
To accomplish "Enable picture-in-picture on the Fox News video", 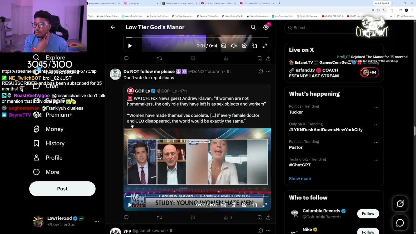I will (254, 205).
